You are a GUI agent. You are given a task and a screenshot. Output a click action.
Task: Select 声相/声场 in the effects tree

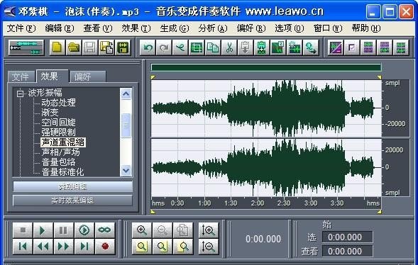coord(60,152)
